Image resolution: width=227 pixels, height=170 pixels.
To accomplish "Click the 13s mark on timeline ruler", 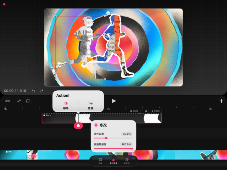I will pyautogui.click(x=211, y=109).
